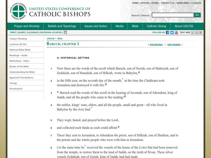The image size is (211, 158).
Task: Select Books of the Bible in sidebar
Action: (x=19, y=66)
